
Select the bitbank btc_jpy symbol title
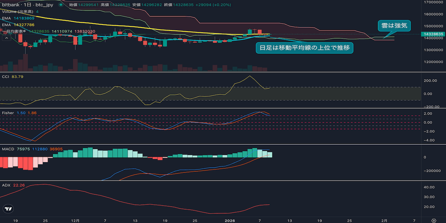point(28,5)
